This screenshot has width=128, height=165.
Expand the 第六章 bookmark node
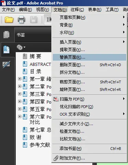(x=20, y=117)
